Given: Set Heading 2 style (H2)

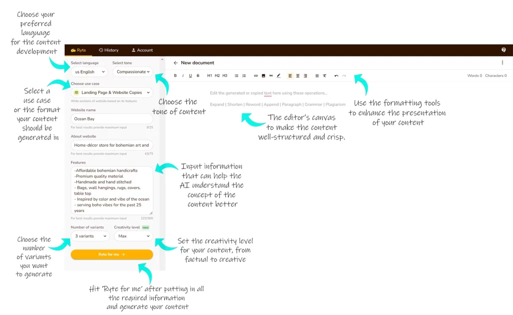Looking at the screenshot, I should pos(217,75).
